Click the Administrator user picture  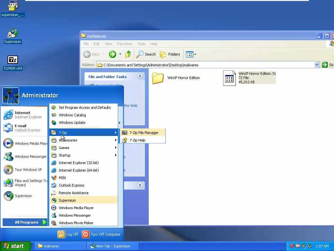click(x=11, y=96)
